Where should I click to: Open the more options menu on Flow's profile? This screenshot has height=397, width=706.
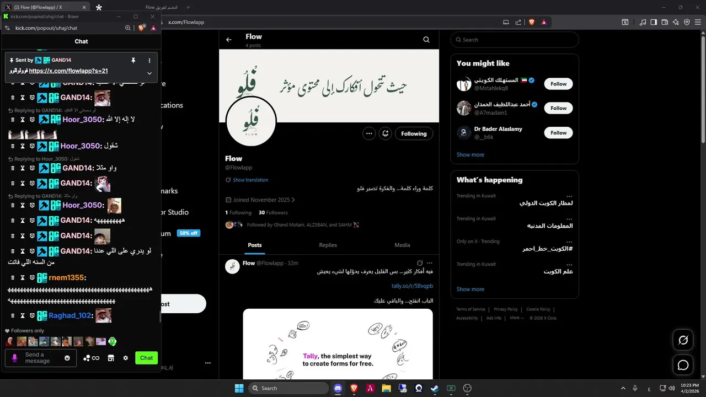point(369,133)
